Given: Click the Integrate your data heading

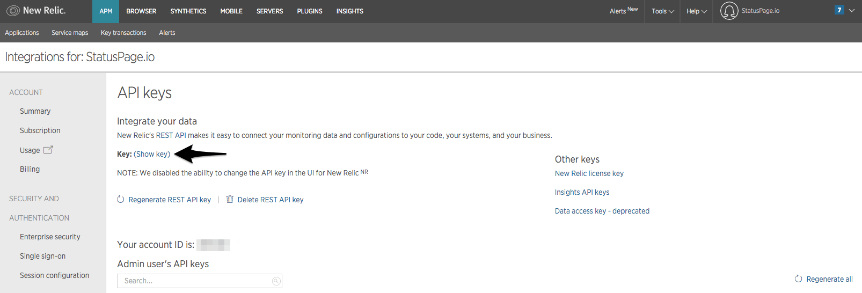Looking at the screenshot, I should coord(157,121).
